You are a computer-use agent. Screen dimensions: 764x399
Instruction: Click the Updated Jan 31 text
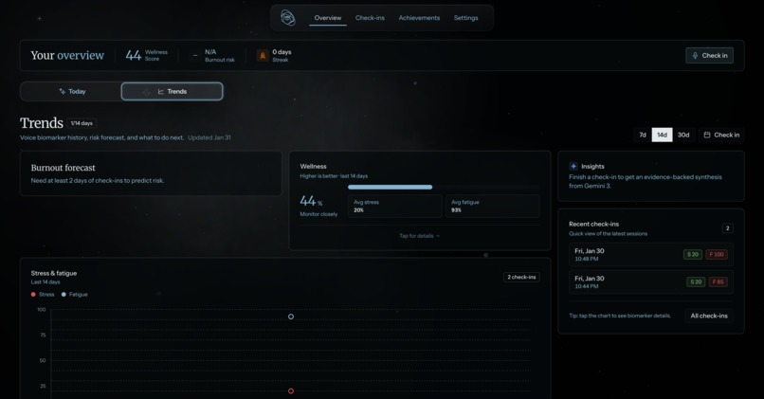click(x=209, y=137)
